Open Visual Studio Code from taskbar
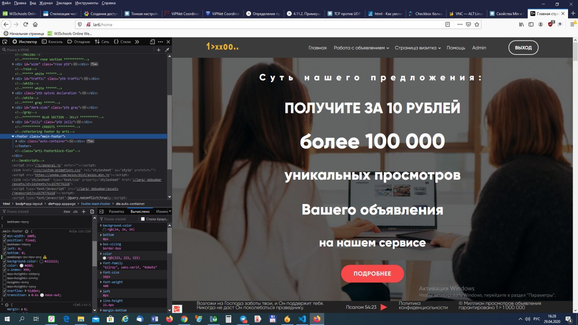578x325 pixels. (x=302, y=319)
